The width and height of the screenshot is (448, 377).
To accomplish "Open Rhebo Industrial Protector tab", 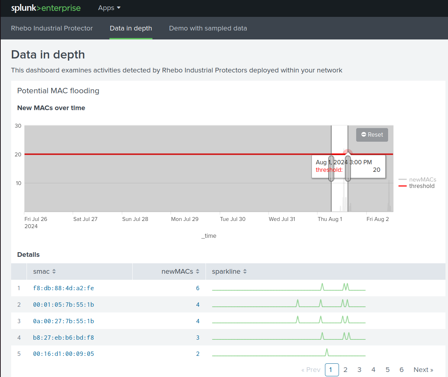I will click(52, 28).
